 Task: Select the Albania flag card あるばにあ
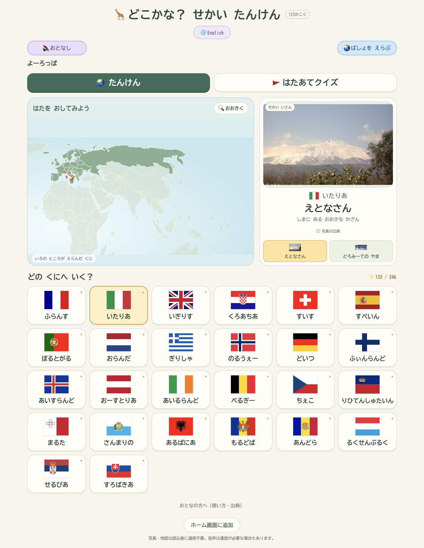[x=181, y=432]
